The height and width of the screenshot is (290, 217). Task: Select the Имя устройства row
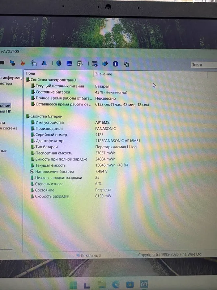(50, 123)
